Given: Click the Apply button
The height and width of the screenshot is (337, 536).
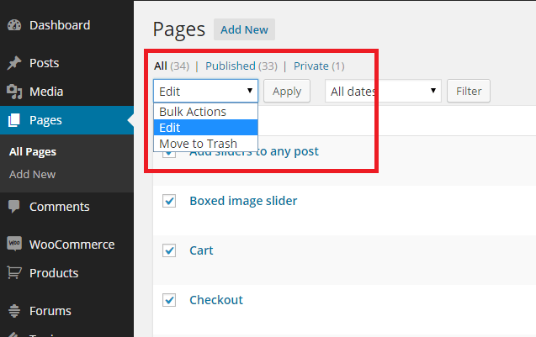Looking at the screenshot, I should (x=287, y=91).
